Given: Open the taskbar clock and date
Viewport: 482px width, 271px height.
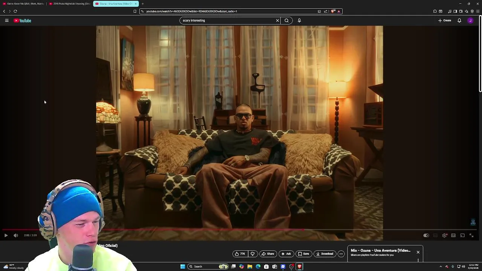Looking at the screenshot, I should click(473, 266).
